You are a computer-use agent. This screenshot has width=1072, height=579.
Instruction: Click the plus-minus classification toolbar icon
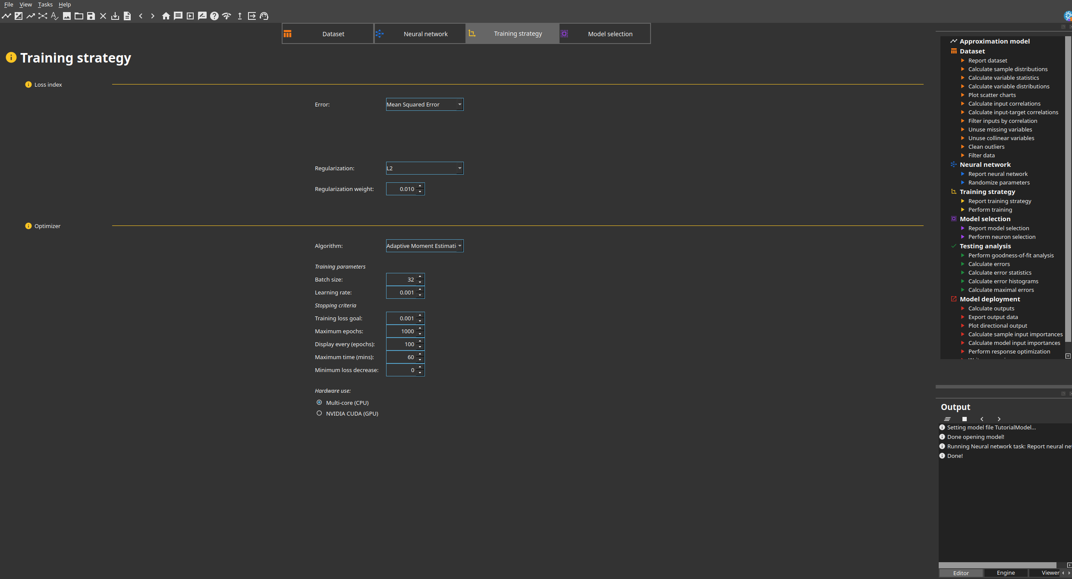click(19, 16)
